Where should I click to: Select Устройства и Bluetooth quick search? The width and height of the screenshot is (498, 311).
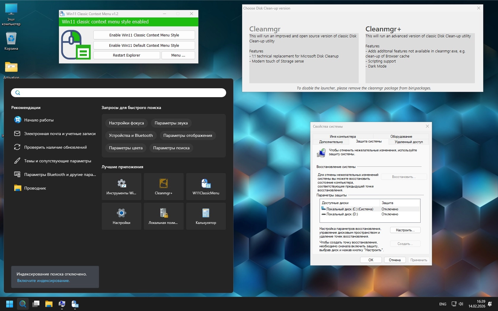coord(131,135)
